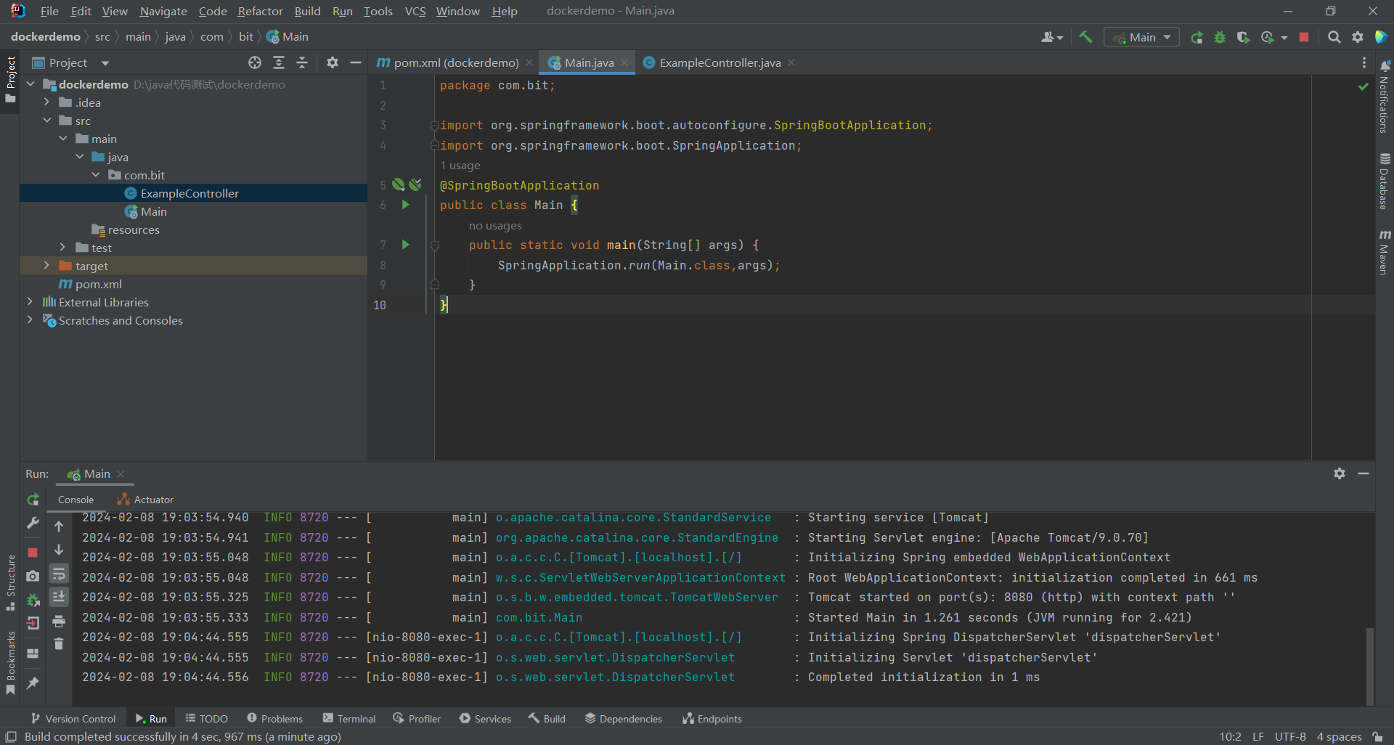The width and height of the screenshot is (1394, 745).
Task: Click the console vertical scrollbar
Action: 1370,666
